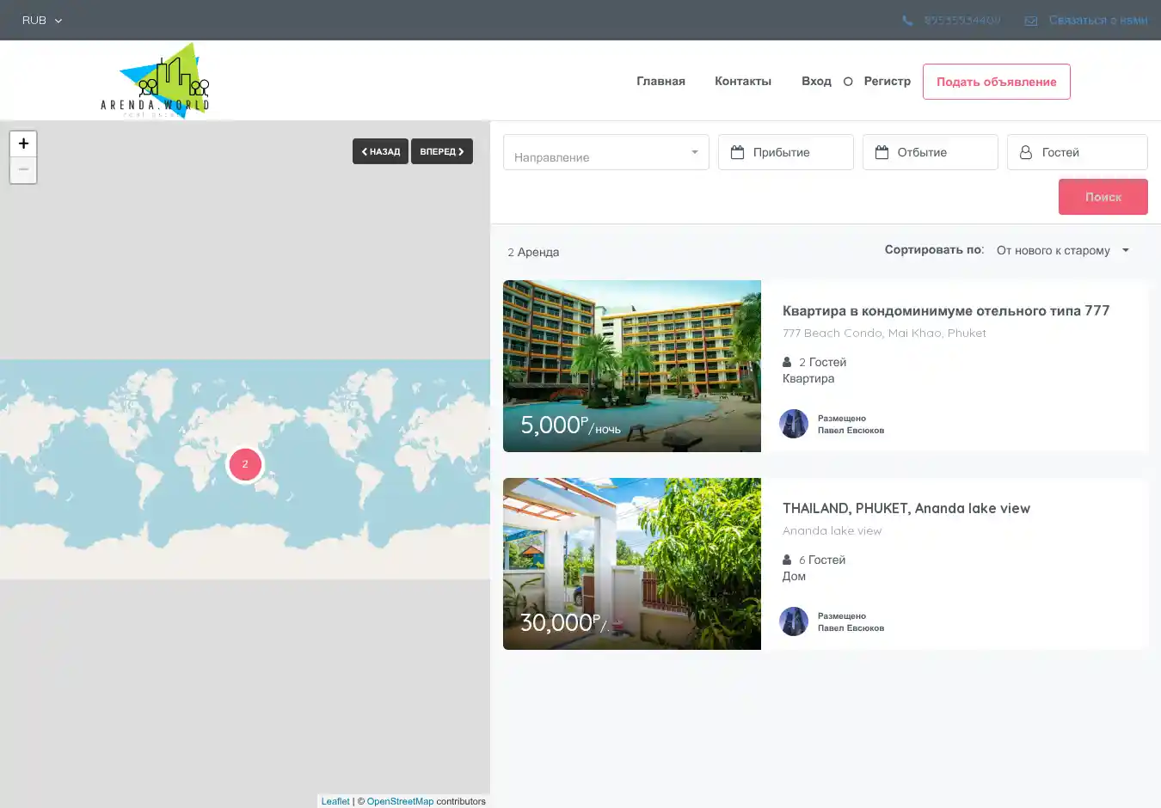Image resolution: width=1161 pixels, height=808 pixels.
Task: Click the phone number in the top bar
Action: coord(961,21)
